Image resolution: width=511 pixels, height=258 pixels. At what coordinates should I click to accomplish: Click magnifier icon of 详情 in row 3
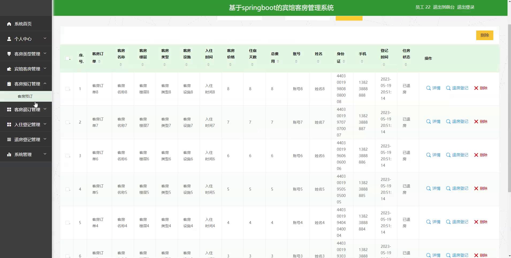428,155
